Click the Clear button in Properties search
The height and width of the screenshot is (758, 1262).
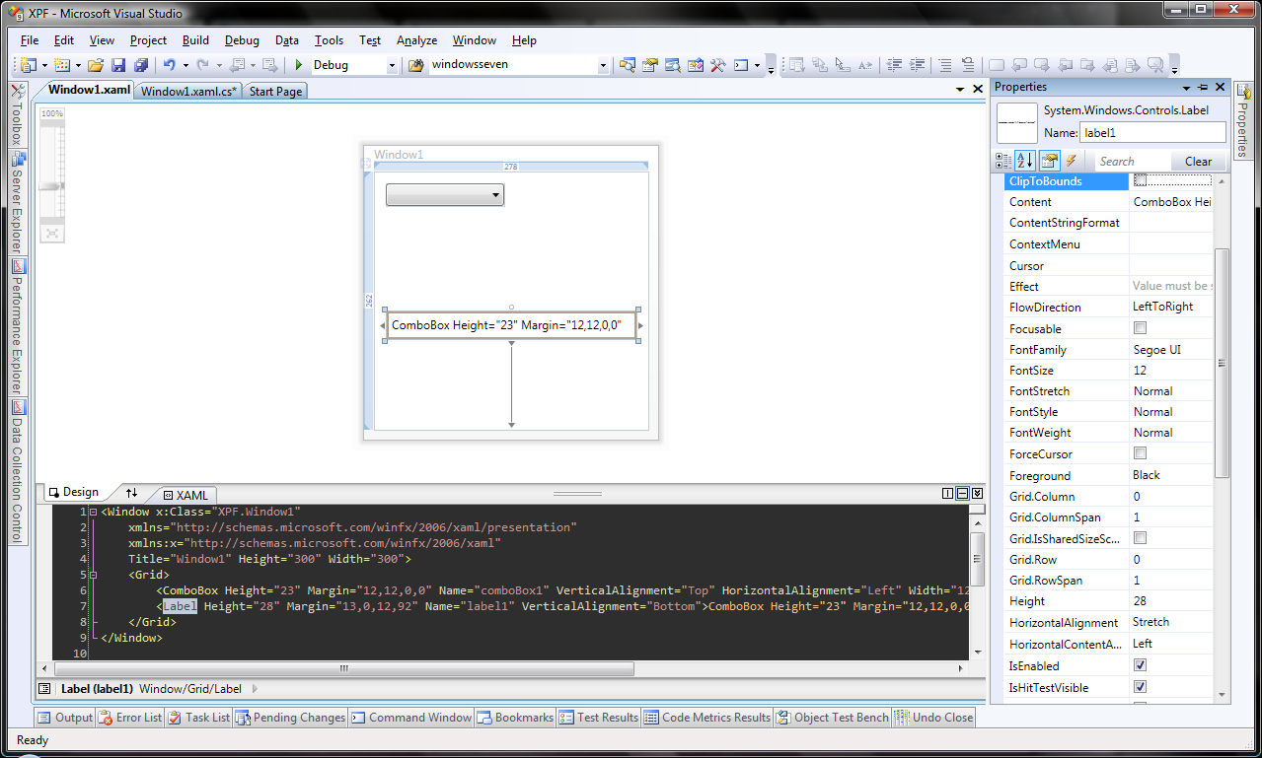click(x=1198, y=161)
